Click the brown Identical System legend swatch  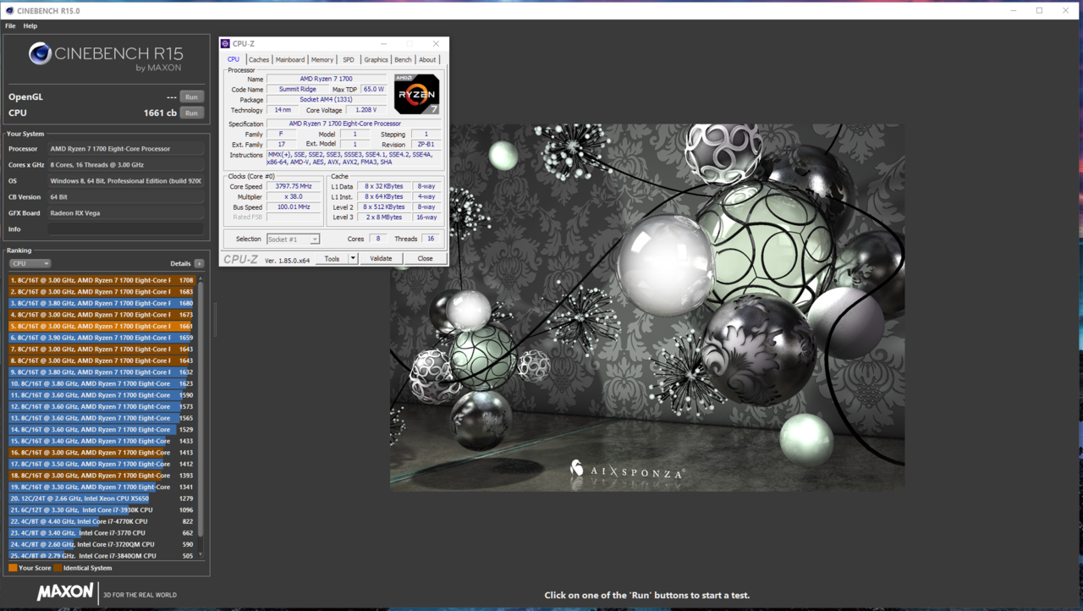(x=58, y=568)
